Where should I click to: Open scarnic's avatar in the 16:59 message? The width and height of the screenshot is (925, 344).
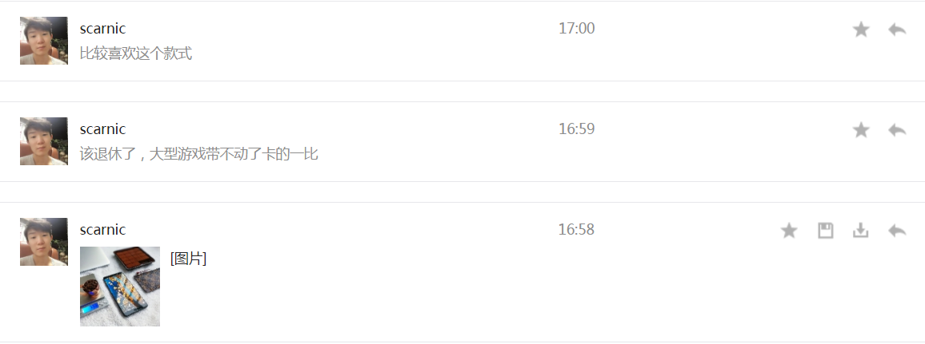(x=44, y=141)
